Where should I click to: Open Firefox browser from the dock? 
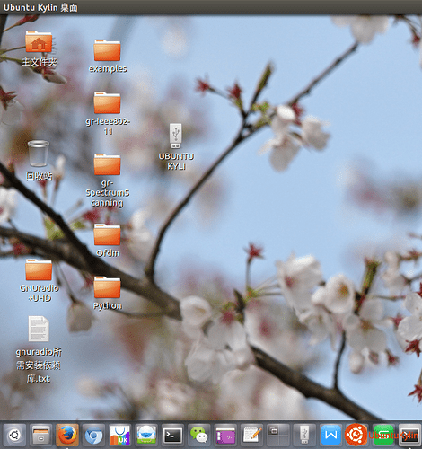(67, 435)
